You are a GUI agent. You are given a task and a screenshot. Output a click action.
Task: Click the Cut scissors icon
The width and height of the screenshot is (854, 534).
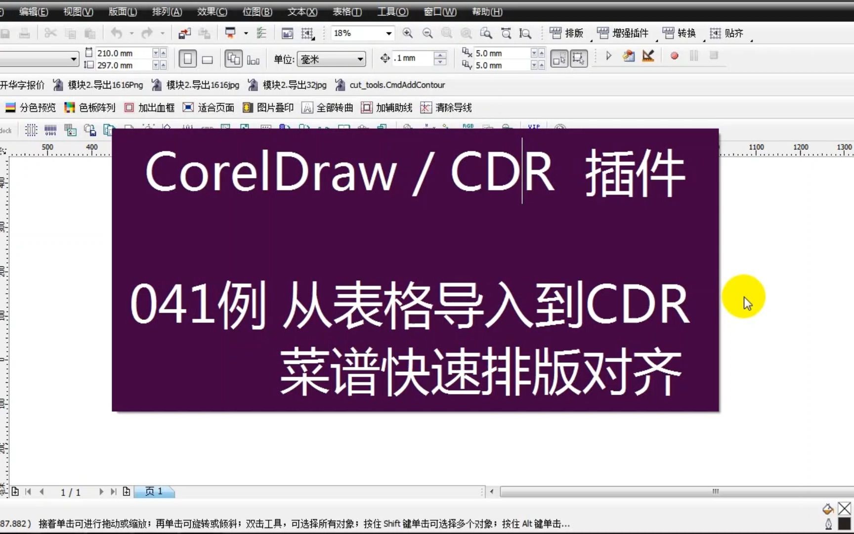[x=50, y=33]
